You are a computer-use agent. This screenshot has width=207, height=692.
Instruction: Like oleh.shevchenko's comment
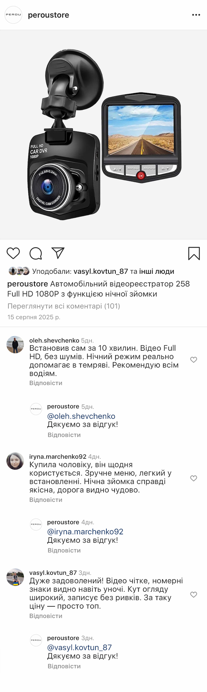click(193, 359)
